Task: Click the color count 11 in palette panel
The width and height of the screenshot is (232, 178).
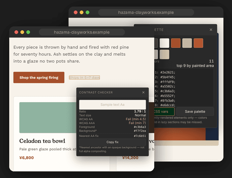Action: point(212,61)
